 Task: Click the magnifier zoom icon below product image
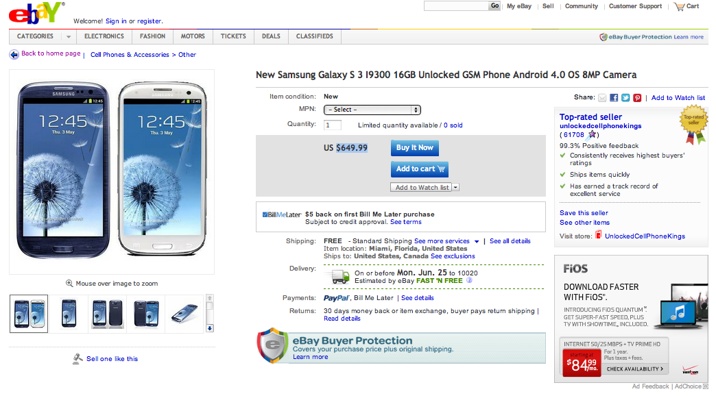[69, 283]
